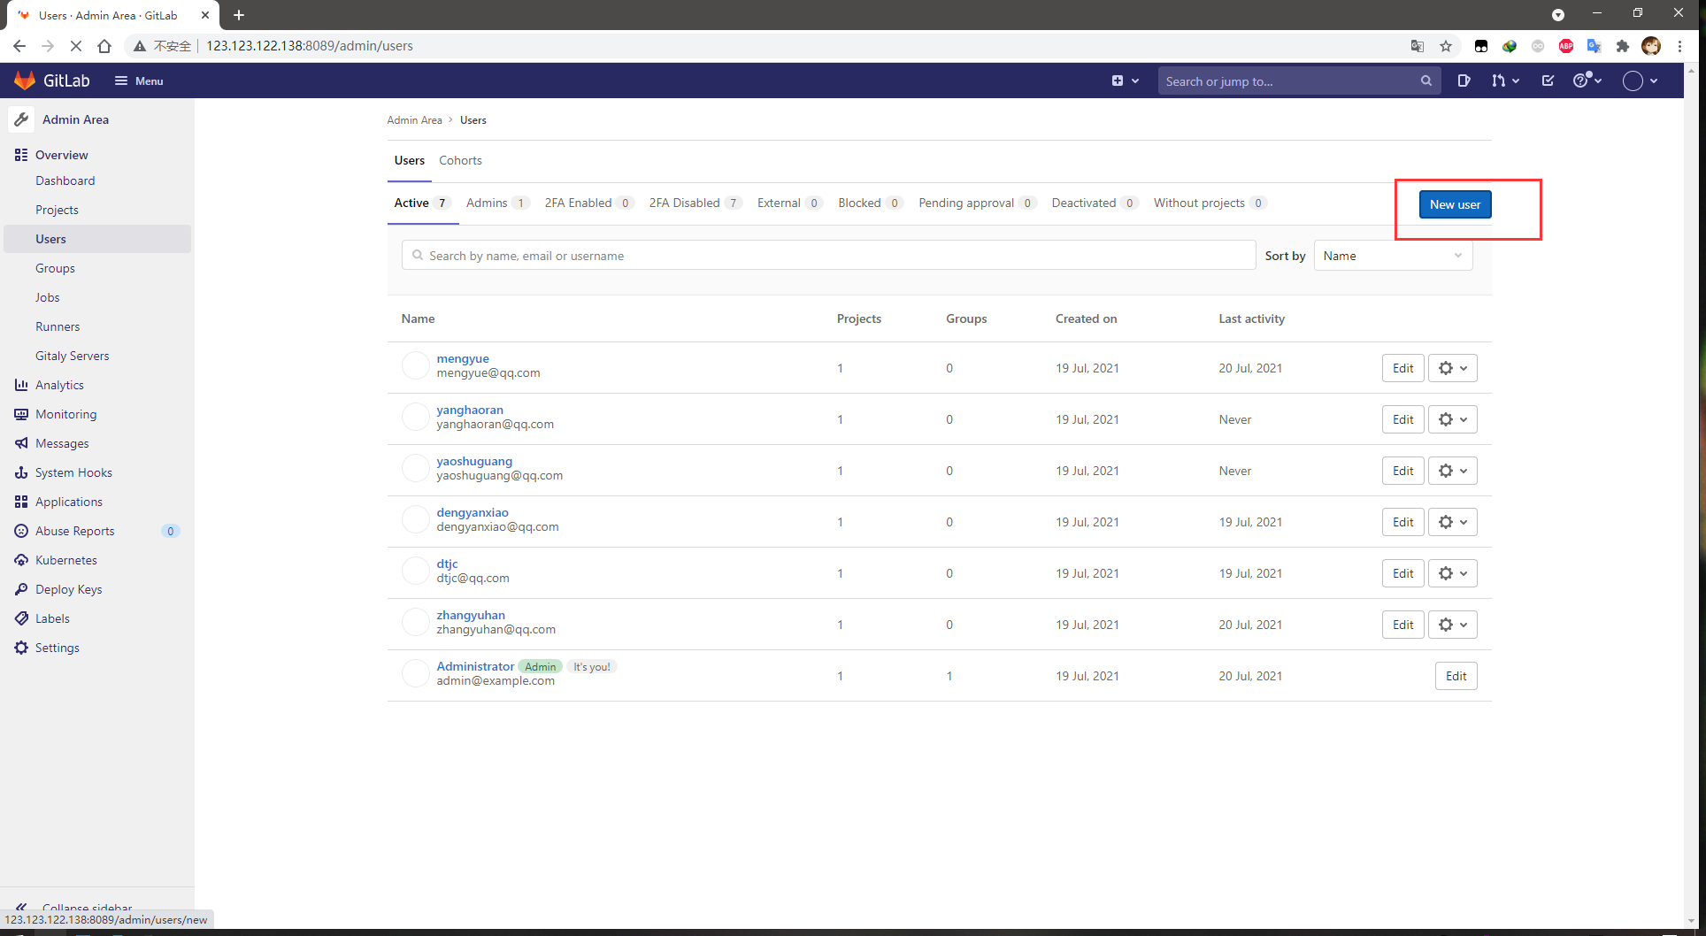1706x936 pixels.
Task: Click the dtjc avatar thumbnail
Action: coord(415,571)
